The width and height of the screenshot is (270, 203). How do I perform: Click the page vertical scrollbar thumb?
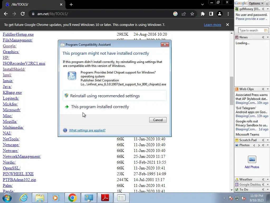pyautogui.click(x=232, y=91)
